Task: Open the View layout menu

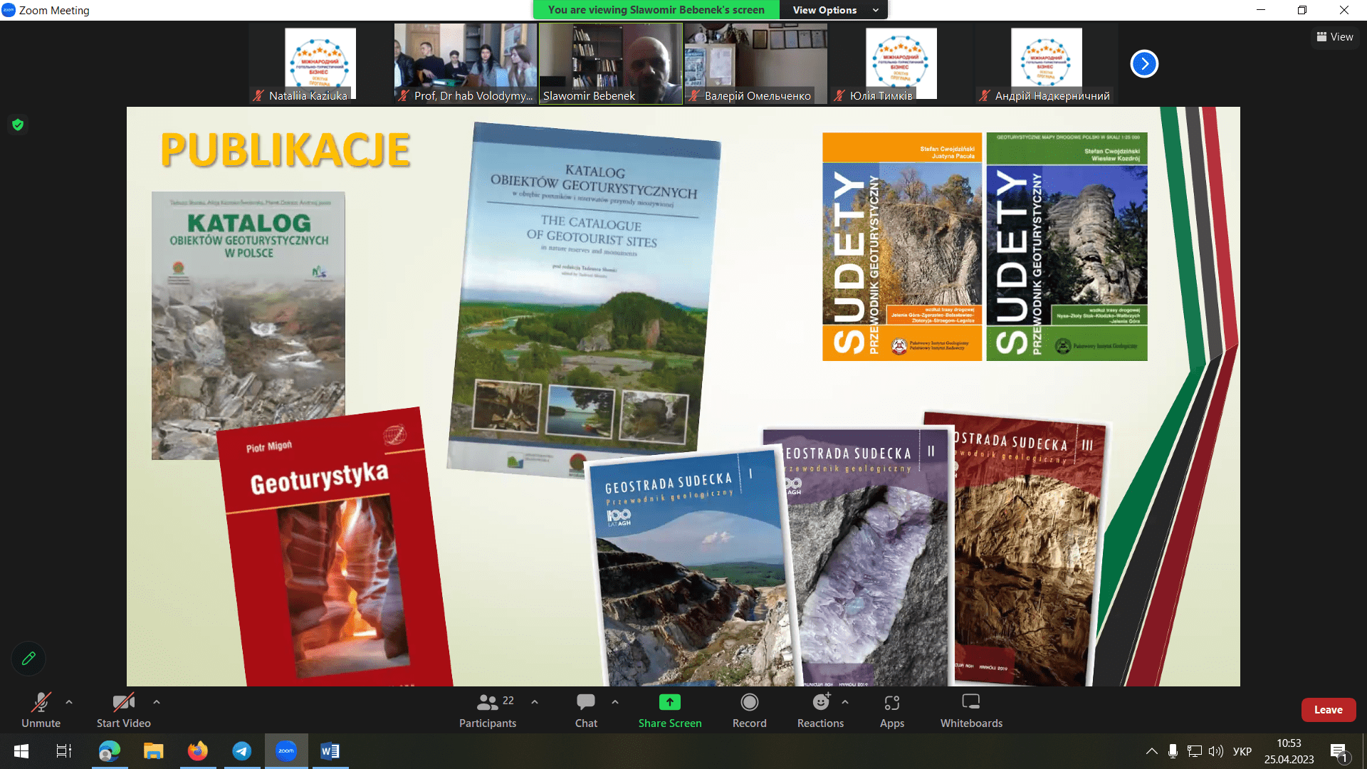Action: (1334, 37)
